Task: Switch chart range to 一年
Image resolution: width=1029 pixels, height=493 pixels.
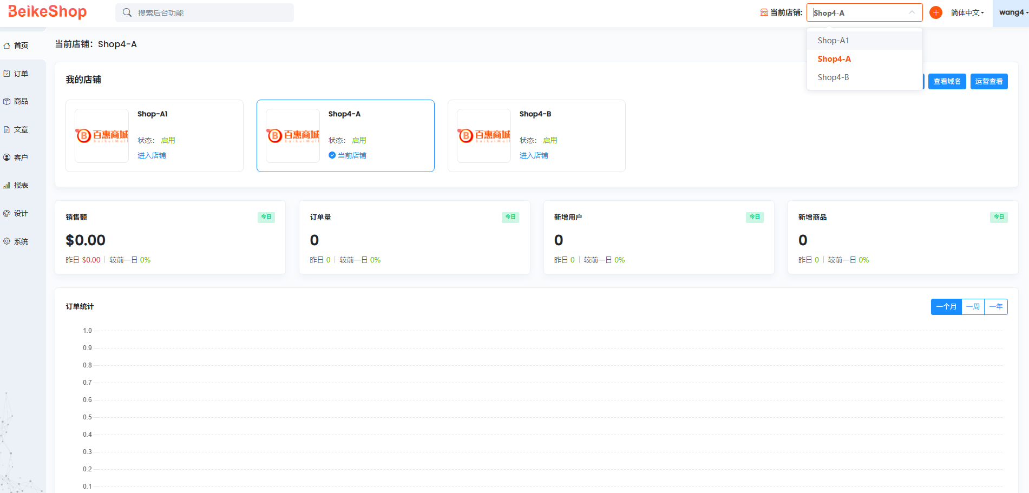Action: [x=995, y=307]
